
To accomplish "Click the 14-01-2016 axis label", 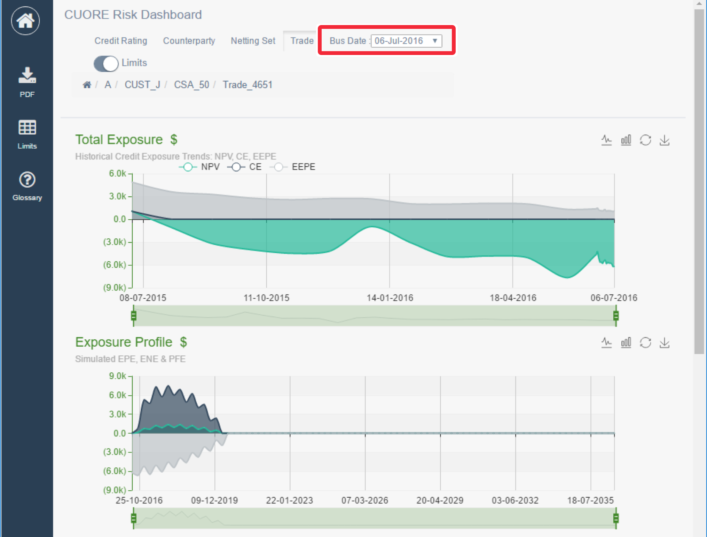I will pos(390,298).
